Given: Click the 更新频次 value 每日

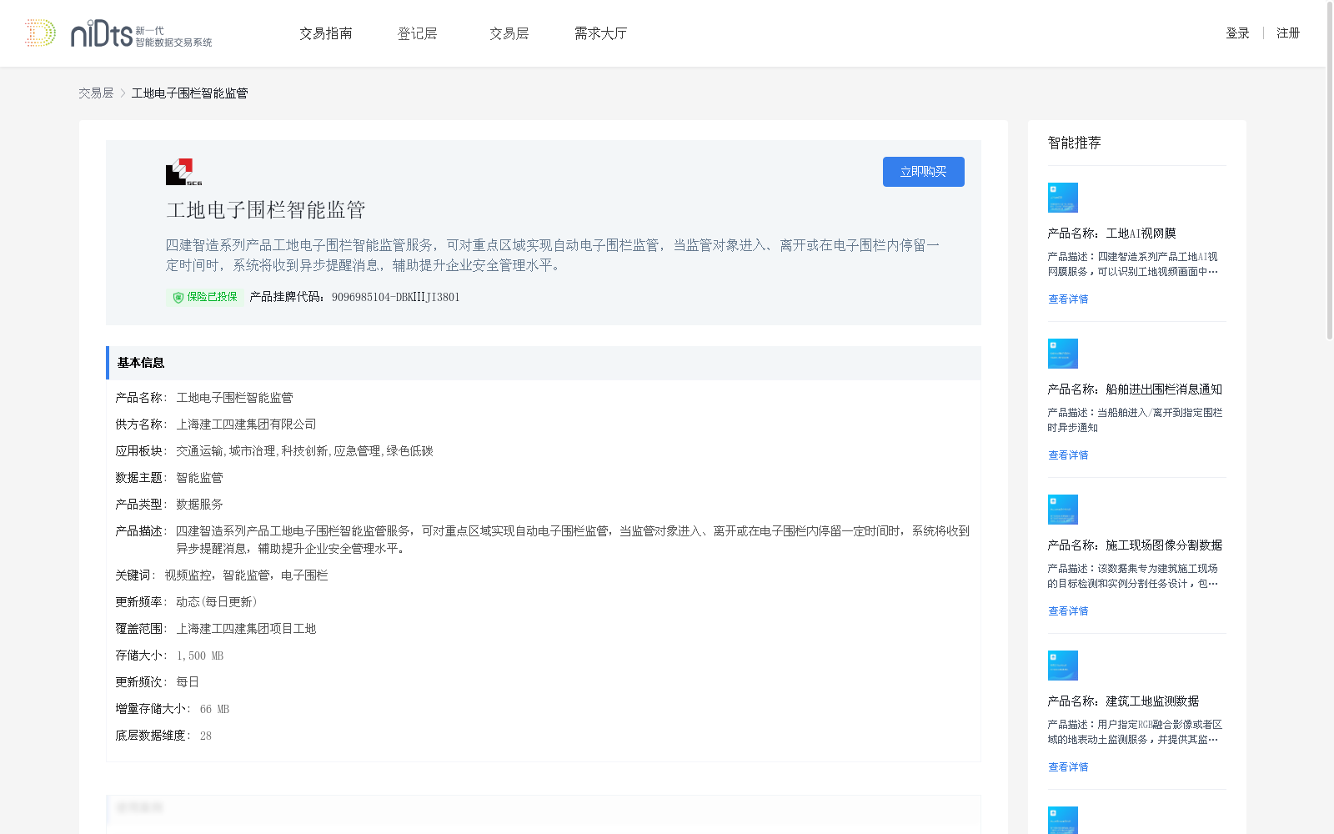Looking at the screenshot, I should click(x=188, y=682).
